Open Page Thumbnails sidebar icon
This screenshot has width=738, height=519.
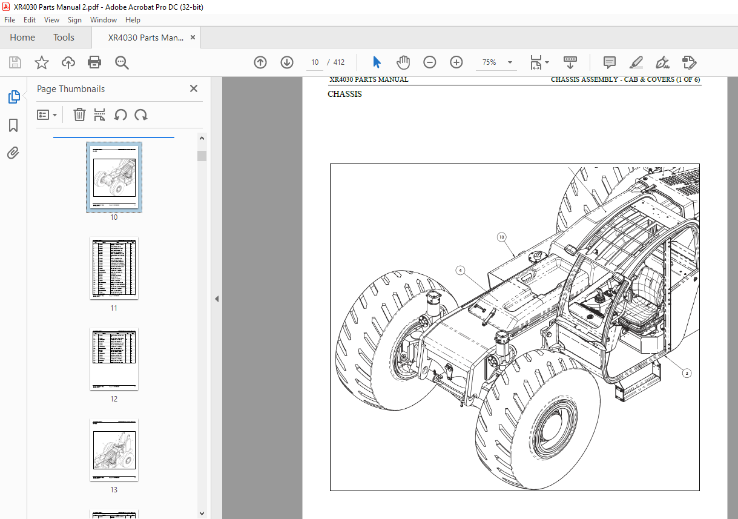pos(13,97)
